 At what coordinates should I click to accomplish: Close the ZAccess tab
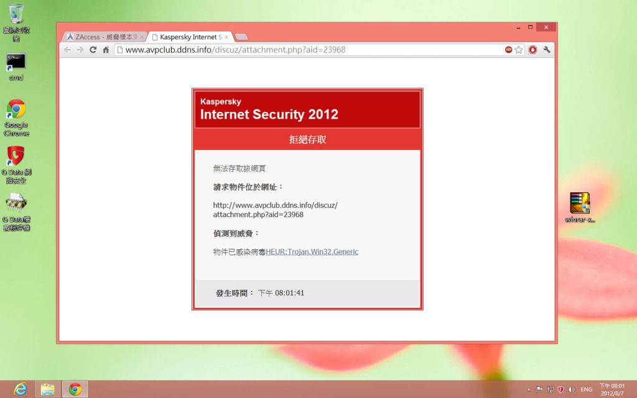142,37
